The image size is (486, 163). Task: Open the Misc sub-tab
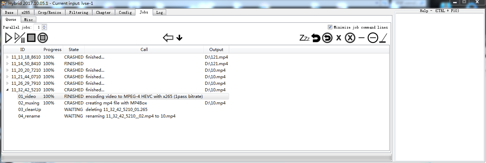29,20
